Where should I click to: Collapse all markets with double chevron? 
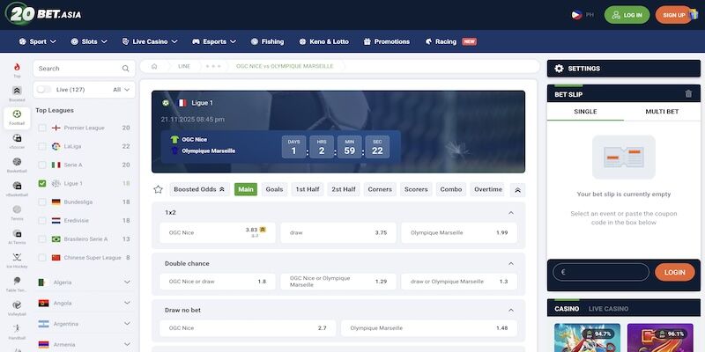click(x=517, y=190)
